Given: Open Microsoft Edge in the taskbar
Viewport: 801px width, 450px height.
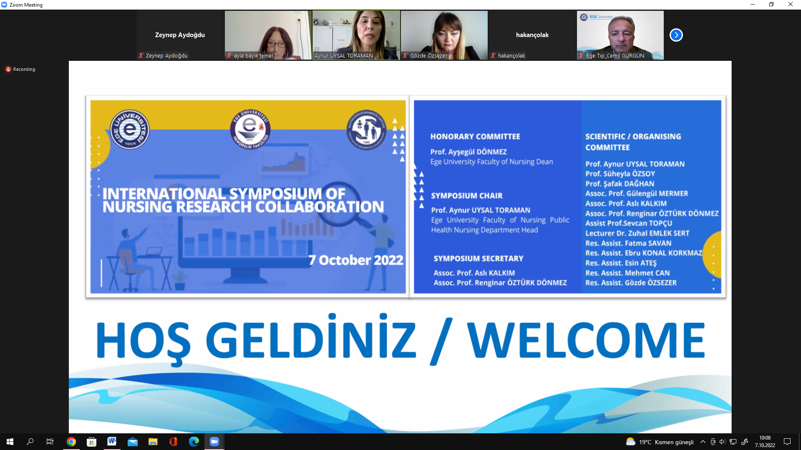Looking at the screenshot, I should [194, 442].
